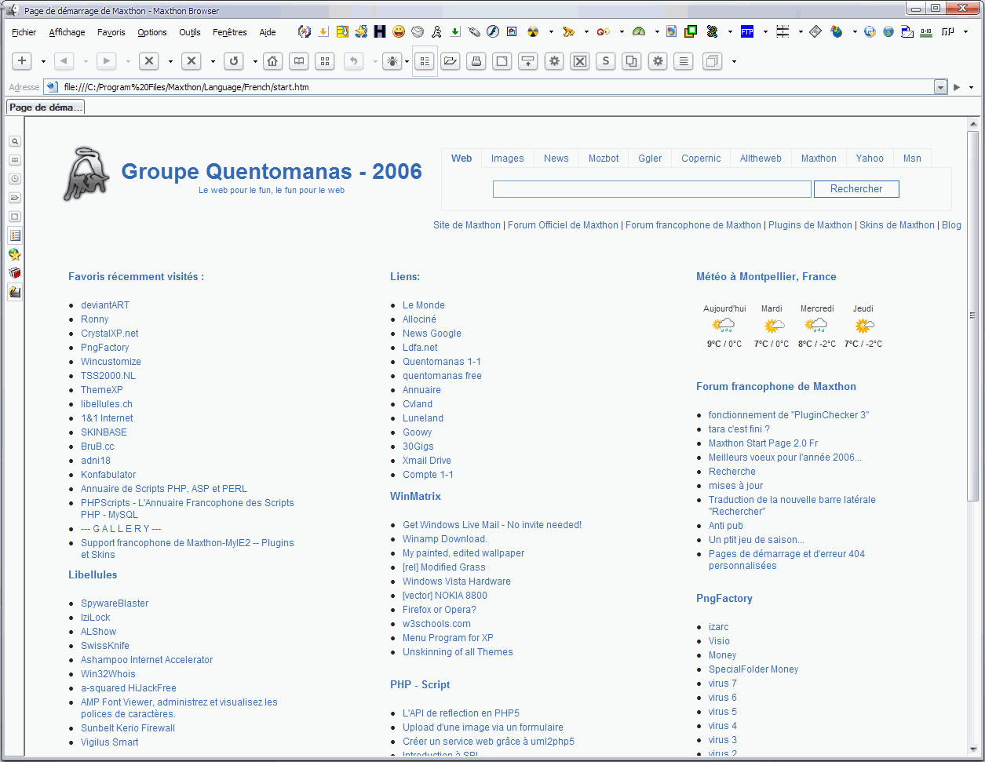
Task: Click the boxed X toolbar icon
Action: click(x=579, y=61)
